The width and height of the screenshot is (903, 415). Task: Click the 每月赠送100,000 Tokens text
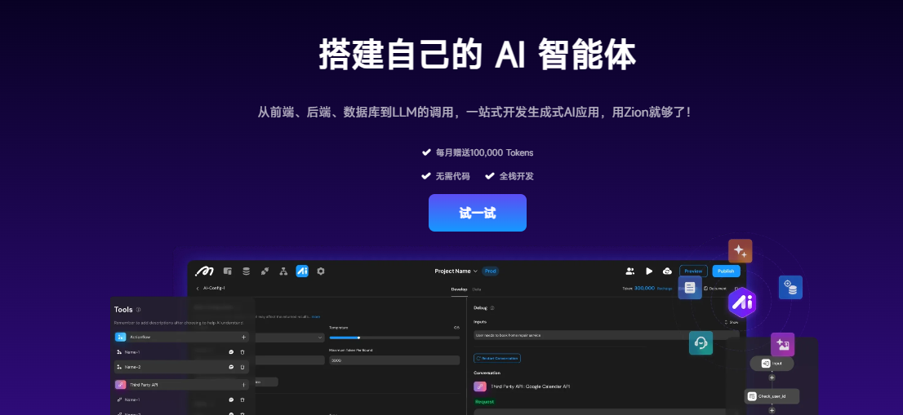point(484,153)
